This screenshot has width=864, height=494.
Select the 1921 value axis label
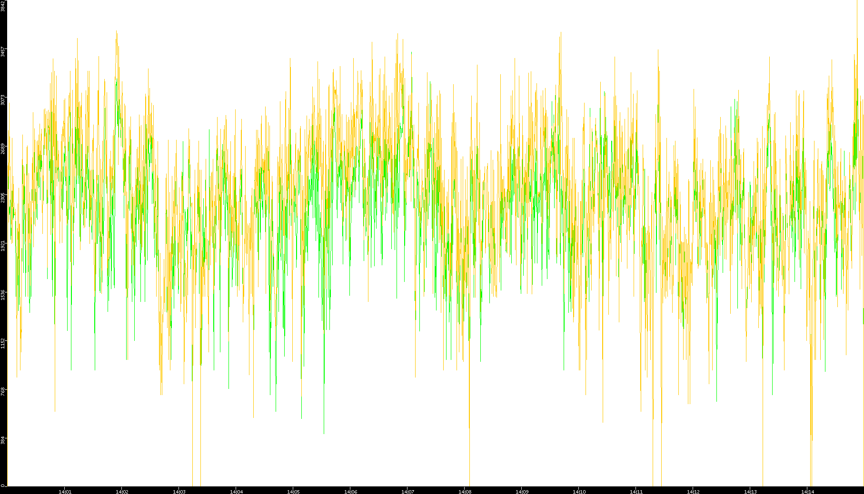[x=3, y=246]
